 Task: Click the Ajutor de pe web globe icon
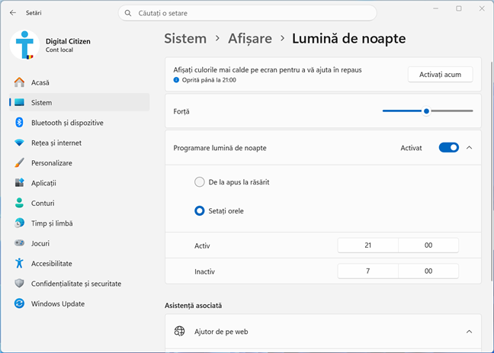point(180,331)
